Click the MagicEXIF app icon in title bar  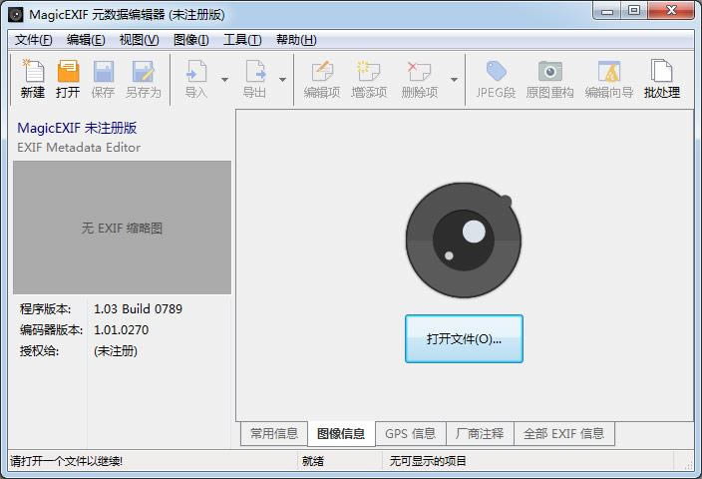pos(16,14)
